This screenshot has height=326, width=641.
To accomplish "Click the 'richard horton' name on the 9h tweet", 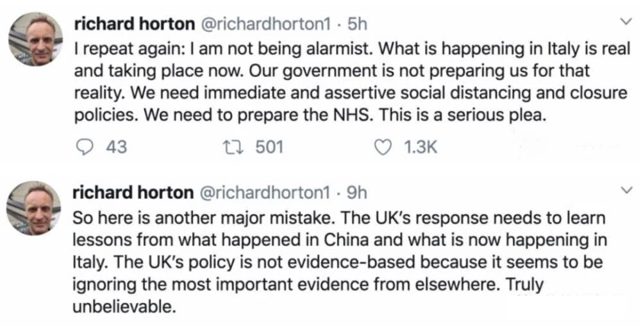I will tap(133, 192).
